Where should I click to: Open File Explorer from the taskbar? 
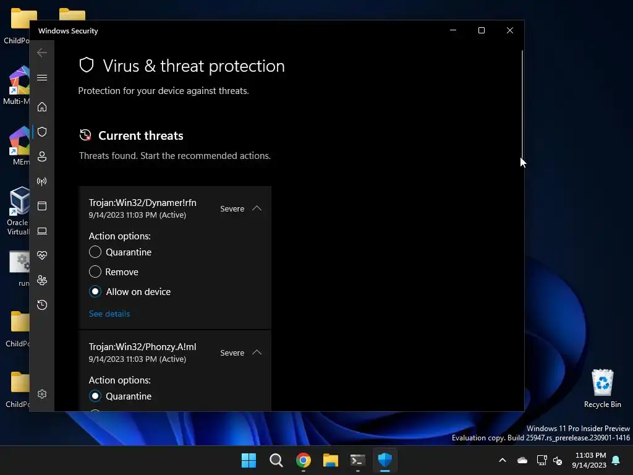331,460
